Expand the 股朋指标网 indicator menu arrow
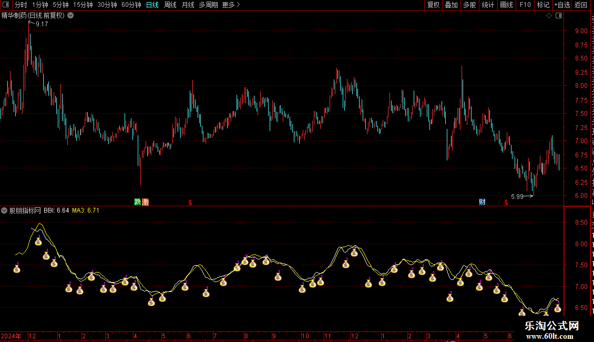The width and height of the screenshot is (594, 342). coord(4,210)
